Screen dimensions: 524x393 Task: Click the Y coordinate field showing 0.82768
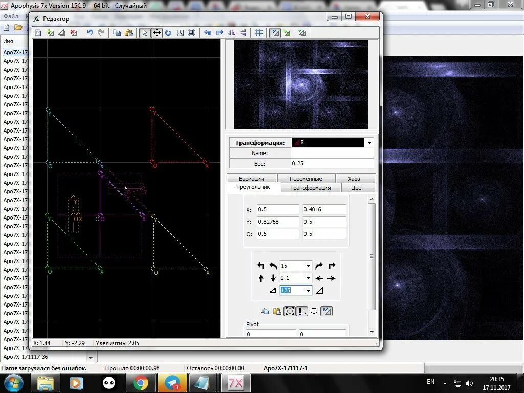(278, 222)
